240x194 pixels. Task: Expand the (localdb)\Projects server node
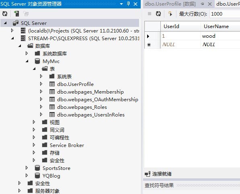pos(12,31)
